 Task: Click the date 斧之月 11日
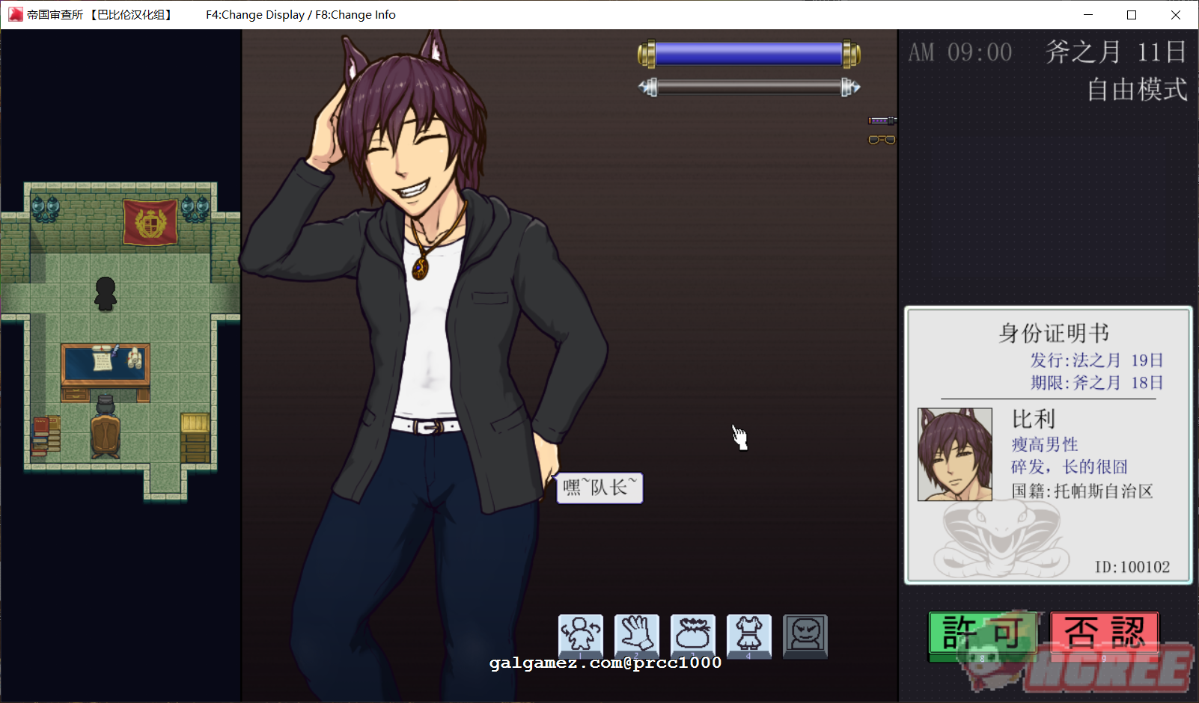tap(1116, 52)
